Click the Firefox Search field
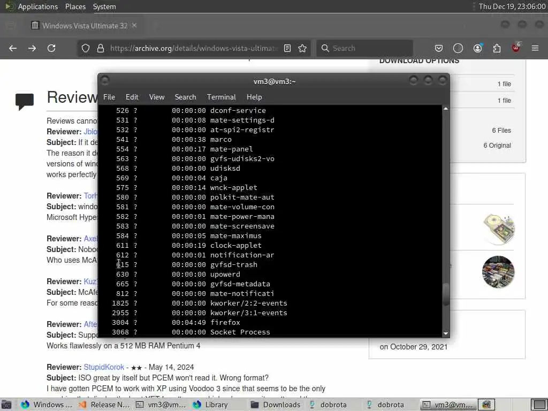This screenshot has height=411, width=548. pyautogui.click(x=364, y=48)
